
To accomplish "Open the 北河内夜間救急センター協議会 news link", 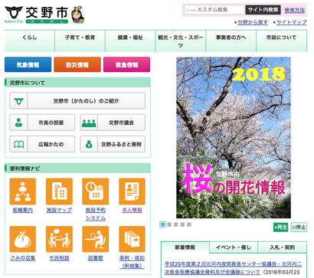I will (x=233, y=268).
